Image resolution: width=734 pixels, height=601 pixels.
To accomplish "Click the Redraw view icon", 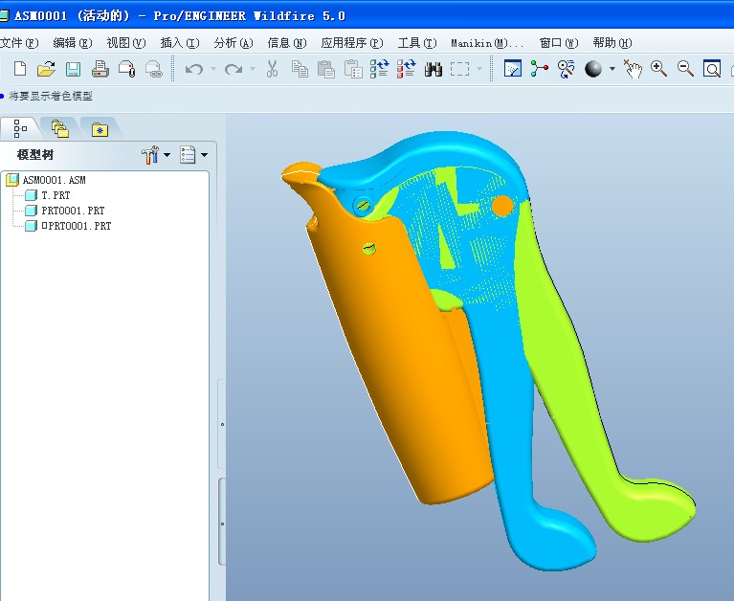I will point(513,69).
